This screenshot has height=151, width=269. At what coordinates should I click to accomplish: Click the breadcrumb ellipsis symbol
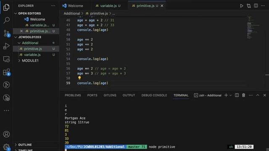tap(113, 13)
